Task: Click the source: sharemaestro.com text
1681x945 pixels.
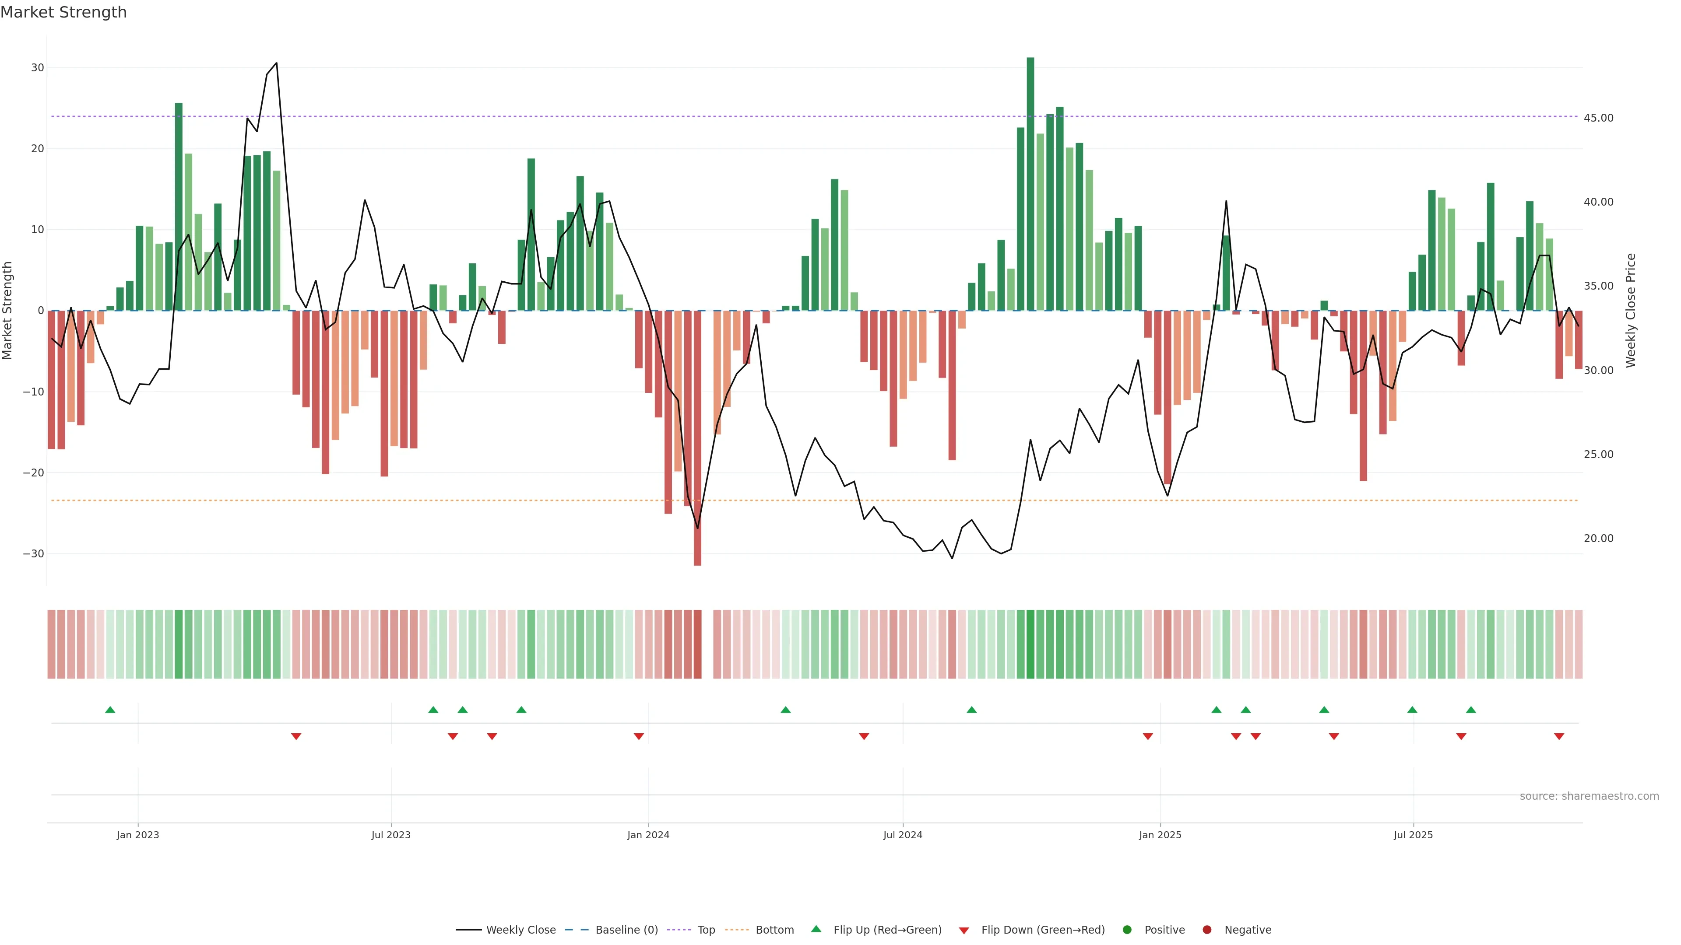Action: point(1589,796)
